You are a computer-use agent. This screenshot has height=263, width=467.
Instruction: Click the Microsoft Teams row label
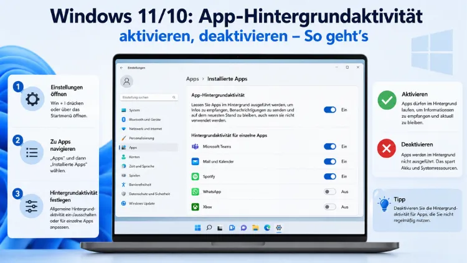pyautogui.click(x=217, y=146)
